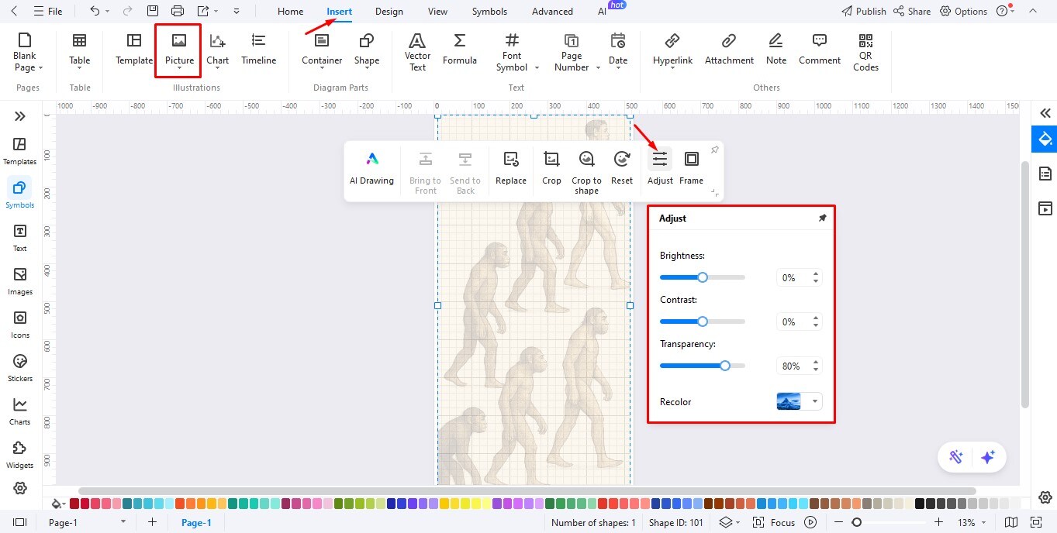Insert a Page Number

pyautogui.click(x=572, y=52)
